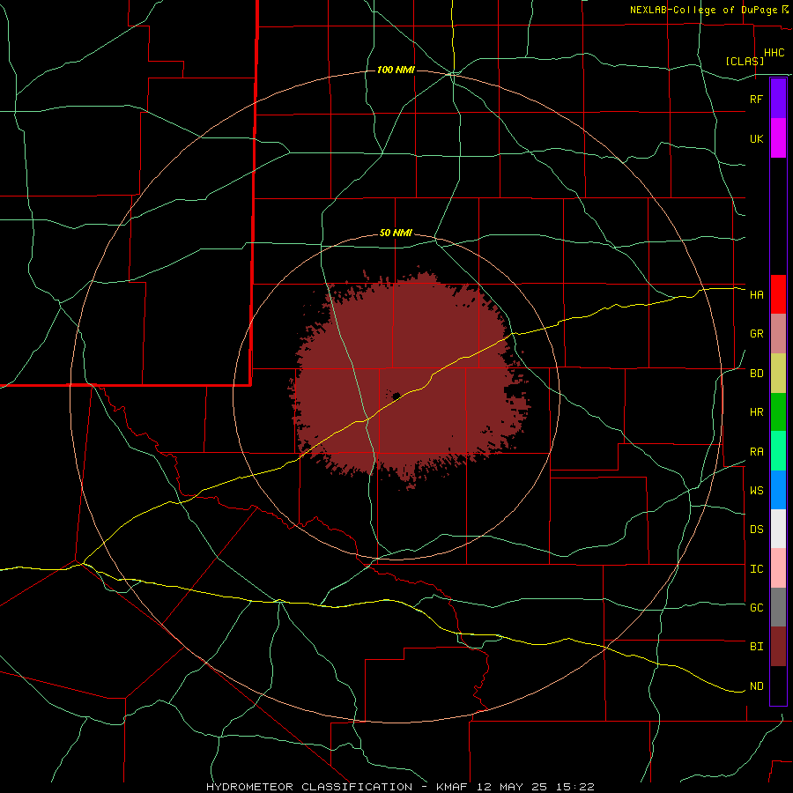793x793 pixels.
Task: Click the RF purple legend swatch
Action: [778, 99]
